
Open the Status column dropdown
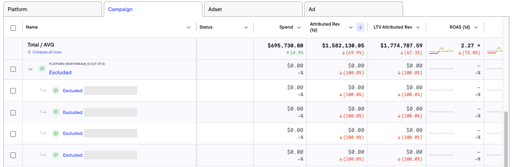[246, 28]
